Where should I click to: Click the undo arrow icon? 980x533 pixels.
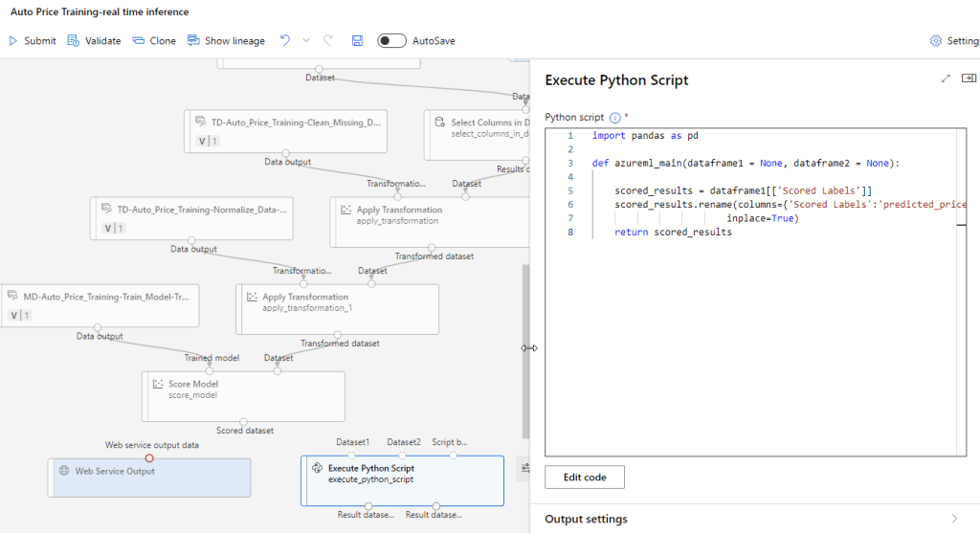click(x=284, y=41)
